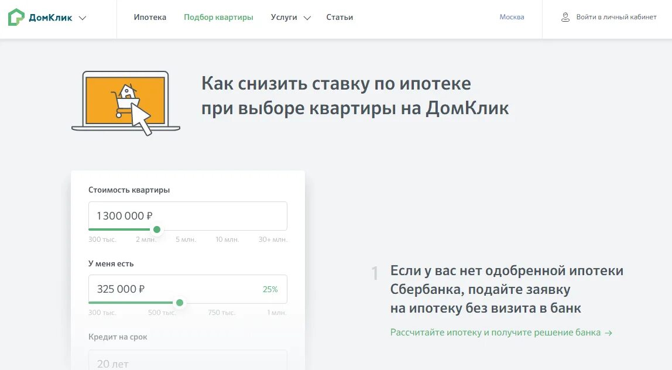Click the 30+ млн. scale label
672x370 pixels.
273,239
